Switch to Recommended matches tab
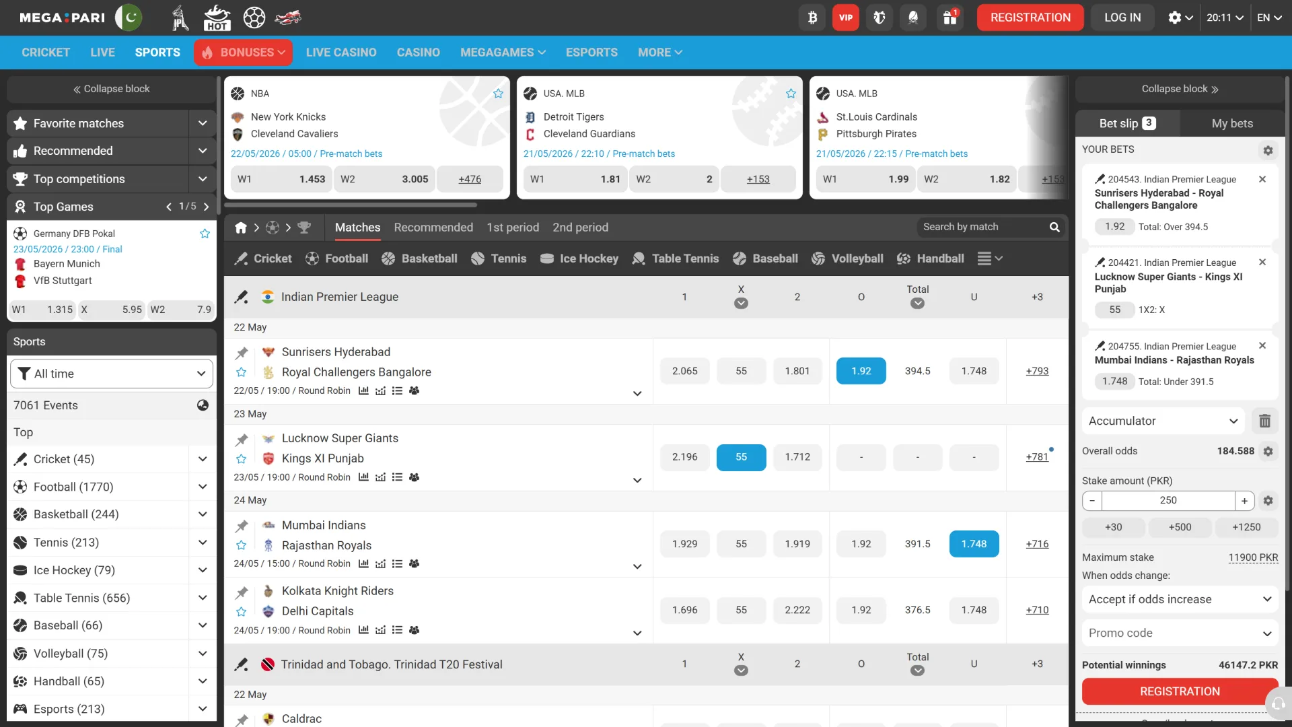This screenshot has width=1292, height=727. 433,228
